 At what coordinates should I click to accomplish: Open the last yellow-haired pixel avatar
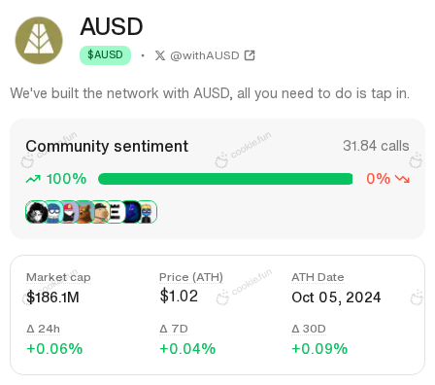coord(148,212)
